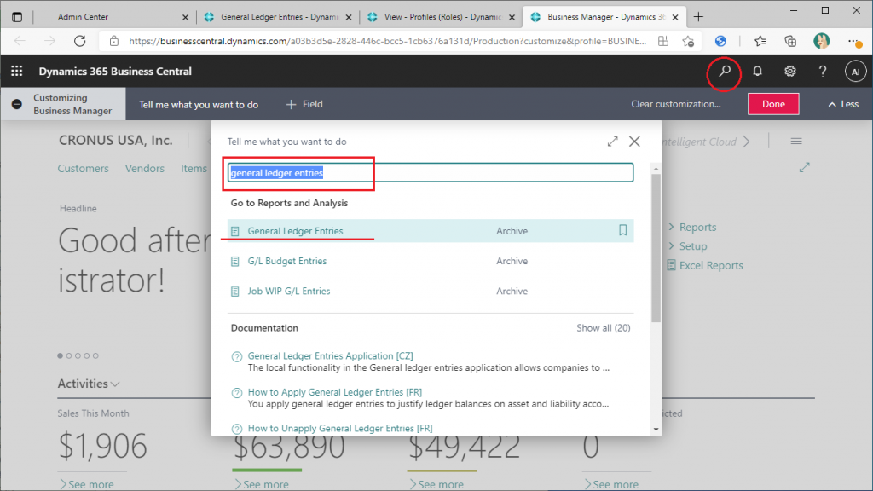Click the browser refresh button
Image resolution: width=873 pixels, height=491 pixels.
[x=79, y=41]
